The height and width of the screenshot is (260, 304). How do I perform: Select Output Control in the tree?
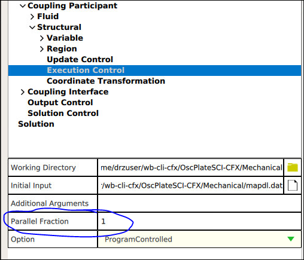coord(60,102)
